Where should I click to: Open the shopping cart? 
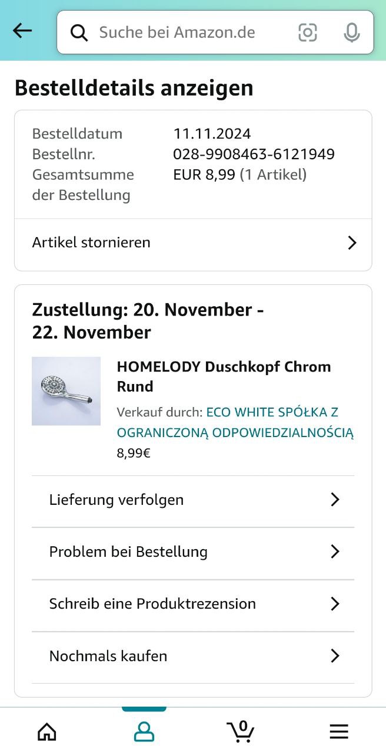(x=241, y=731)
